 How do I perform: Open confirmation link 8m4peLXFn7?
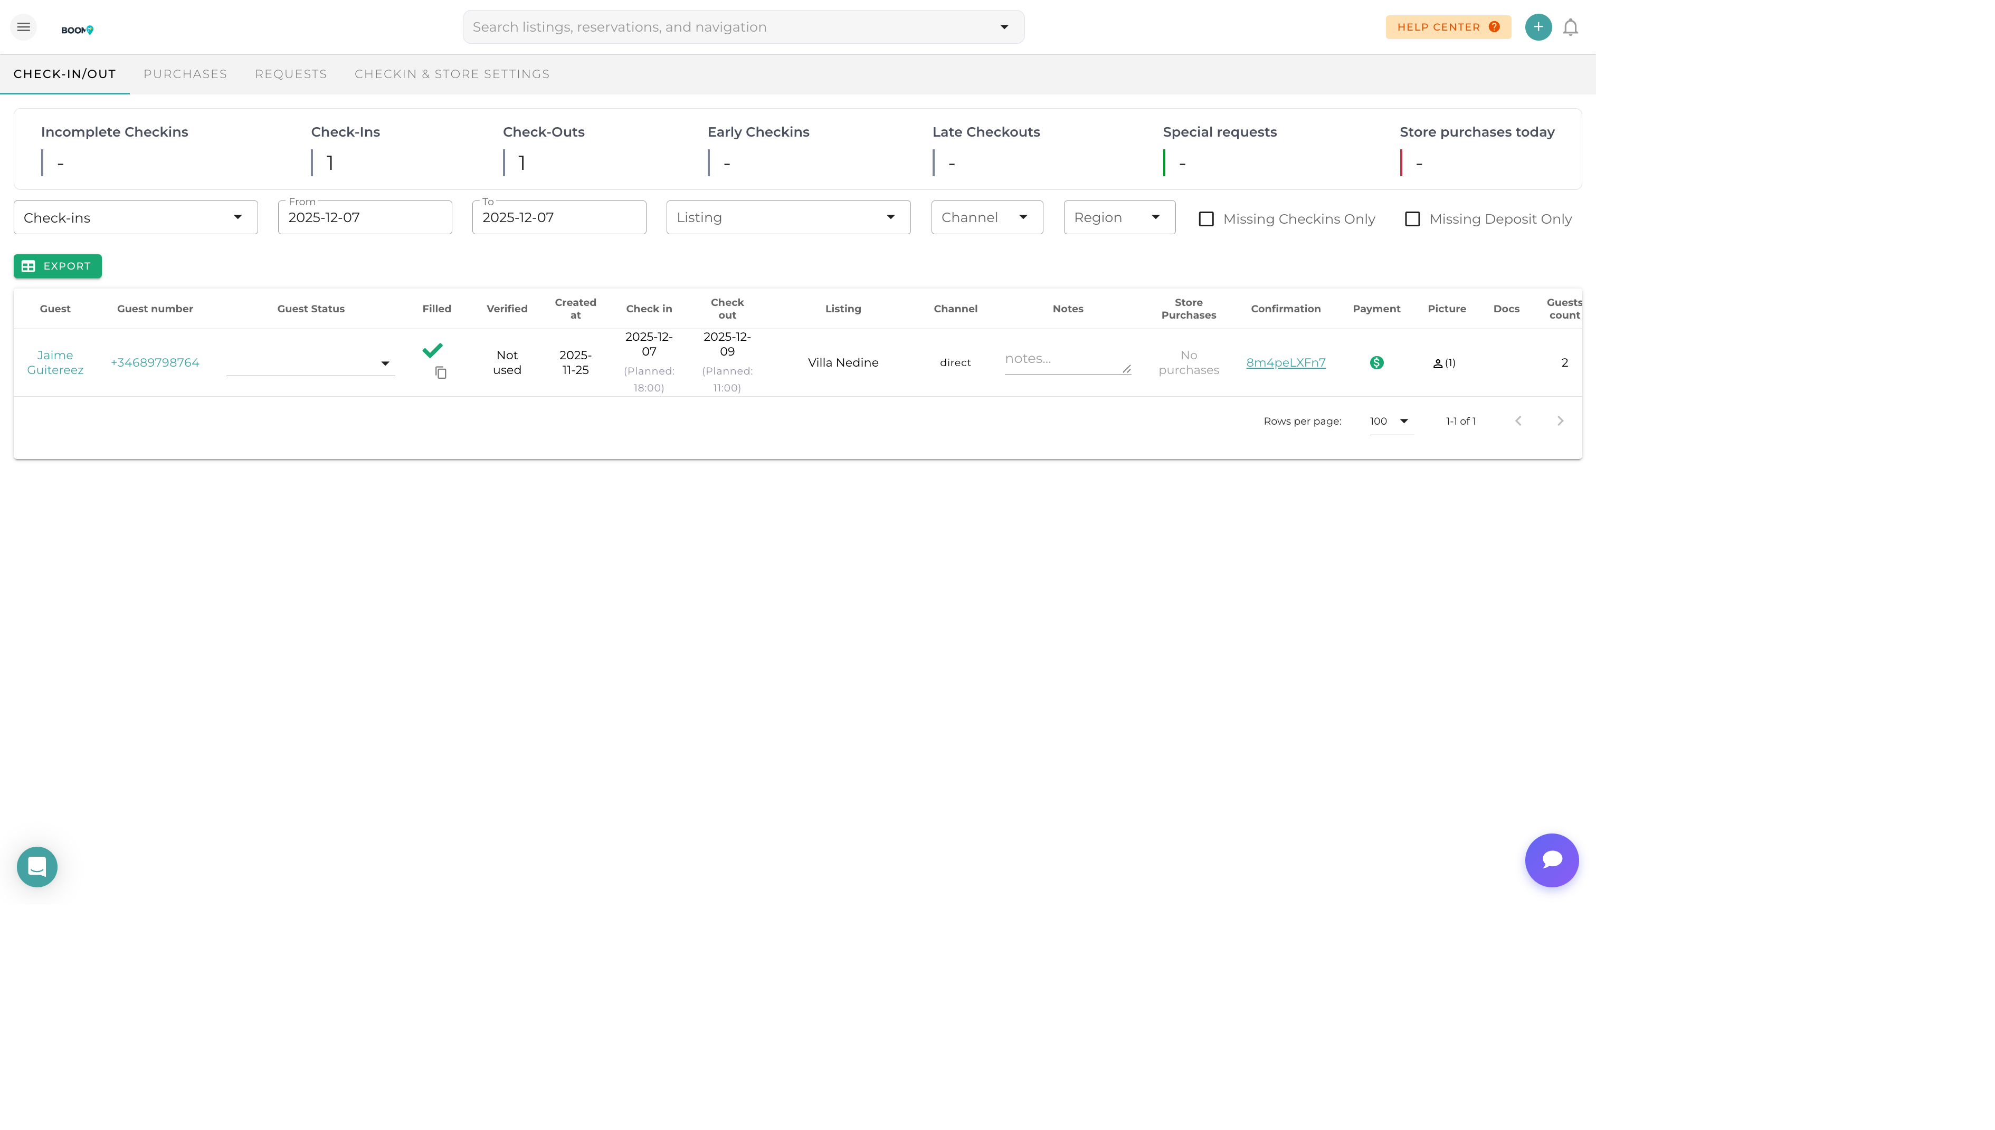(1286, 362)
